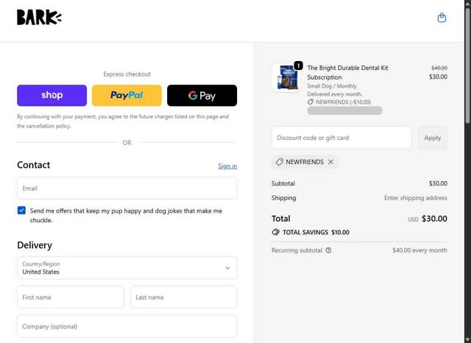Click the '$40.00 every month' recurring amount

tap(419, 250)
